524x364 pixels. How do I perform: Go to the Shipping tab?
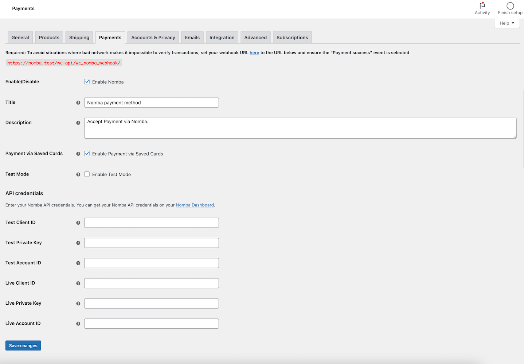(79, 37)
